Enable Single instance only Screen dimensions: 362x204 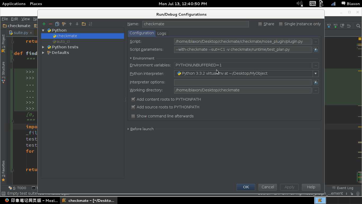(281, 24)
